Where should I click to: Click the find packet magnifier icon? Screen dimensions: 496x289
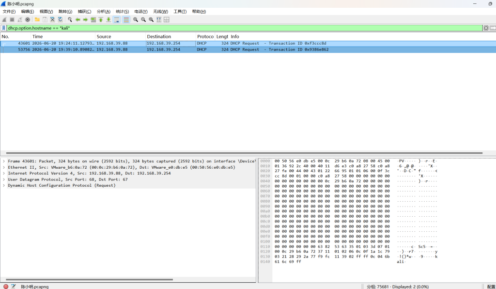coord(70,19)
